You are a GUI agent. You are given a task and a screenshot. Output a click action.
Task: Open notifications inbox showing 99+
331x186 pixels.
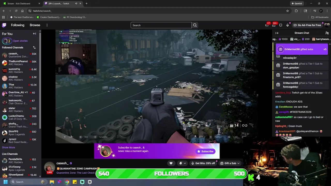[274, 25]
